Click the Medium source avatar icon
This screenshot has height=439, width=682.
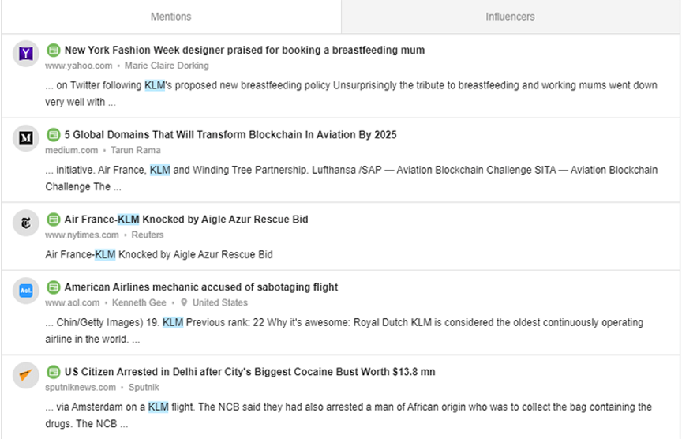coord(26,138)
